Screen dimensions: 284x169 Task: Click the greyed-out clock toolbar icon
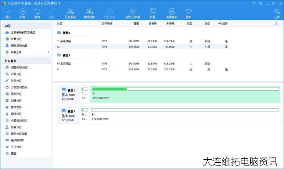110,12
